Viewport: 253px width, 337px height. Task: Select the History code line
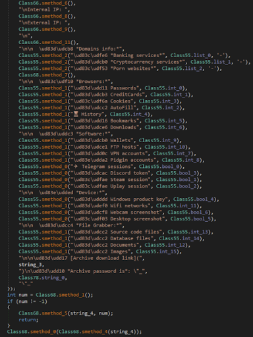click(x=86, y=115)
